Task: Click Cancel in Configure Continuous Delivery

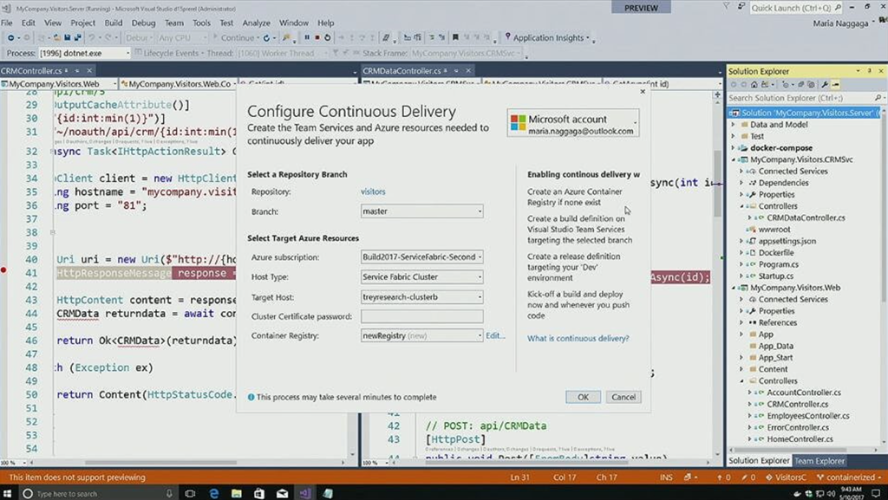Action: click(624, 397)
